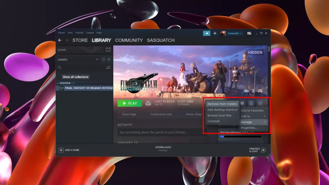Switch to the STORE tab
Screen dimensions: 329x185
(80, 40)
